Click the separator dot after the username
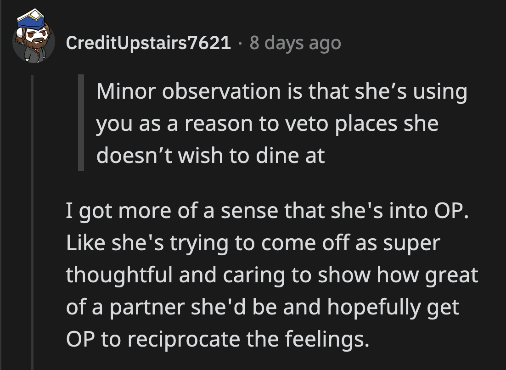Screen dimensions: 506x370 (241, 44)
